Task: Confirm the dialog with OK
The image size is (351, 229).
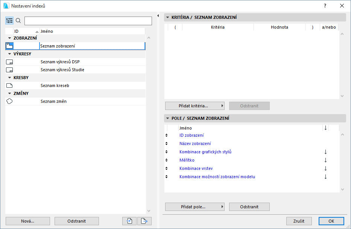Action: click(331, 221)
